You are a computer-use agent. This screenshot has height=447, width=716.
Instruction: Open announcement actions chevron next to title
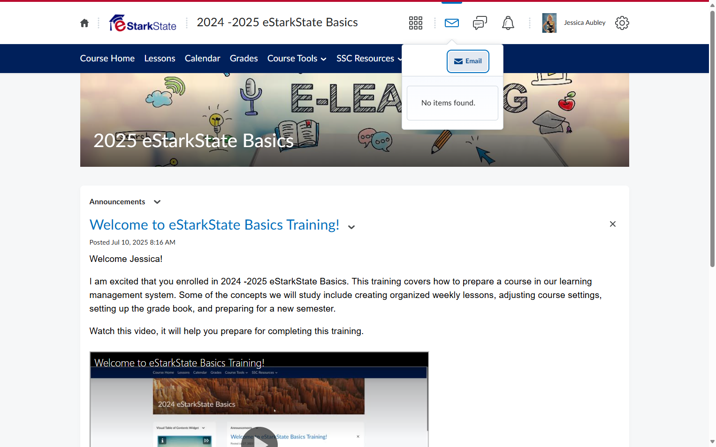pyautogui.click(x=351, y=227)
